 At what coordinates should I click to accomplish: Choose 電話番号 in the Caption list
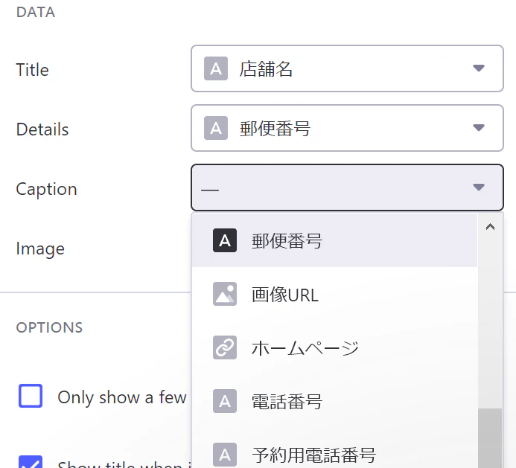334,401
